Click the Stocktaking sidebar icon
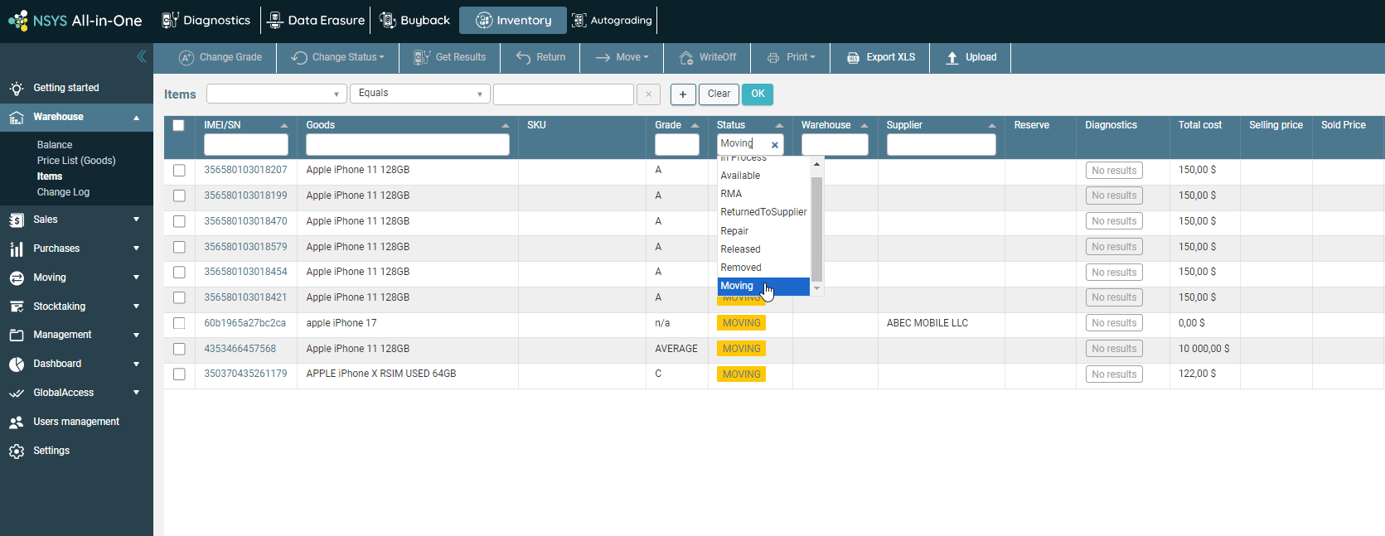Image resolution: width=1385 pixels, height=536 pixels. click(x=16, y=307)
